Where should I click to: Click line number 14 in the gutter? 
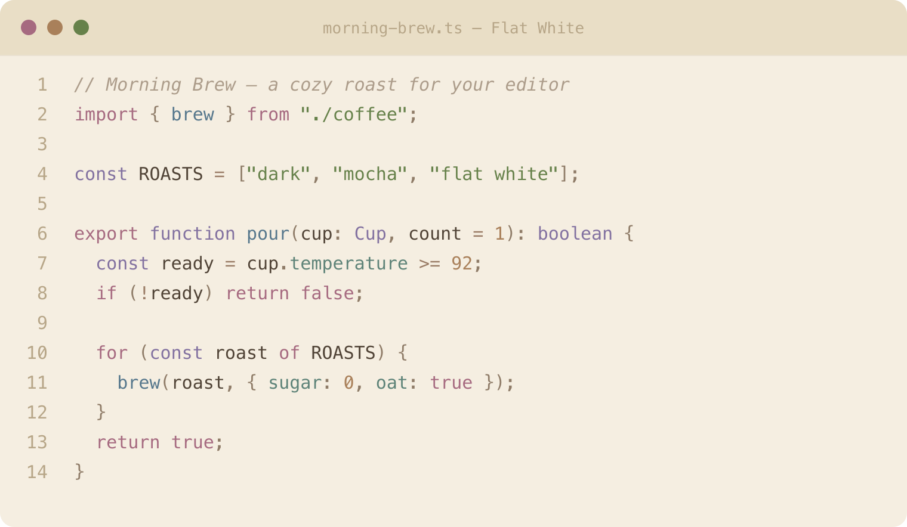(37, 472)
